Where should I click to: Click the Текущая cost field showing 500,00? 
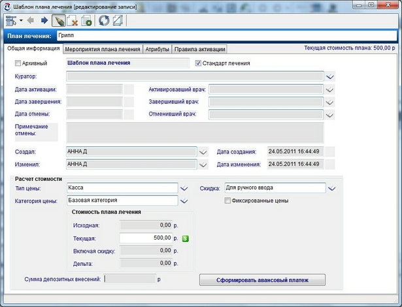pyautogui.click(x=146, y=238)
